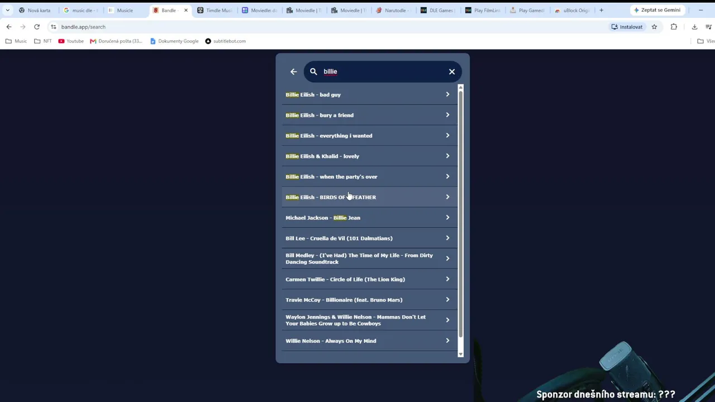This screenshot has height=402, width=715.
Task: Open the chevron for 'bury a friend'
Action: (x=447, y=115)
